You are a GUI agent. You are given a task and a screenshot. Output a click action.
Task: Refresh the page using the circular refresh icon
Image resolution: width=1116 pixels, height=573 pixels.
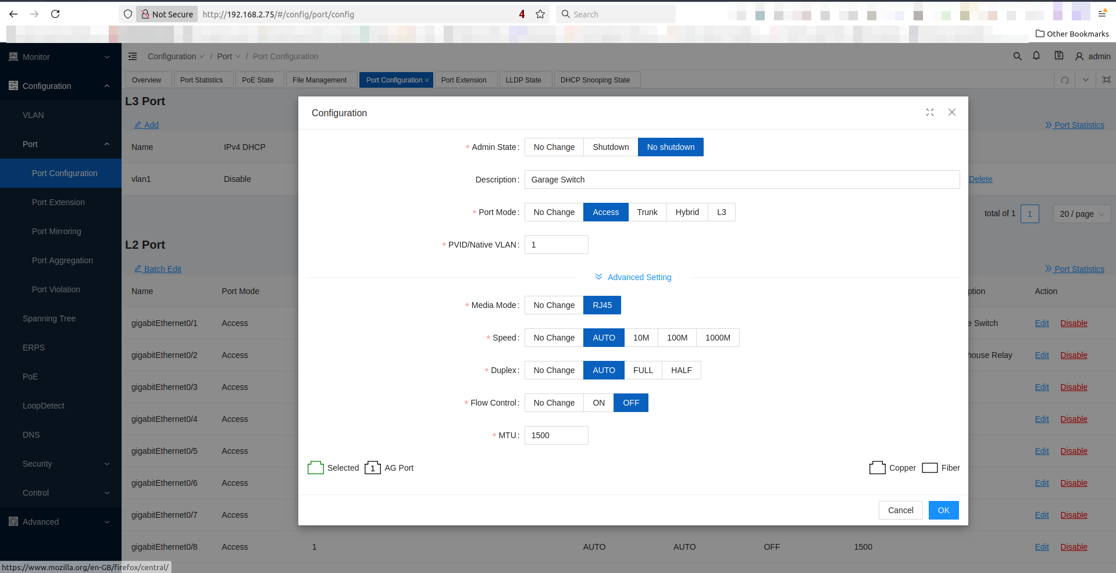(1064, 80)
